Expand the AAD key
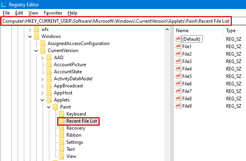The width and height of the screenshot is (246, 161). 42,58
